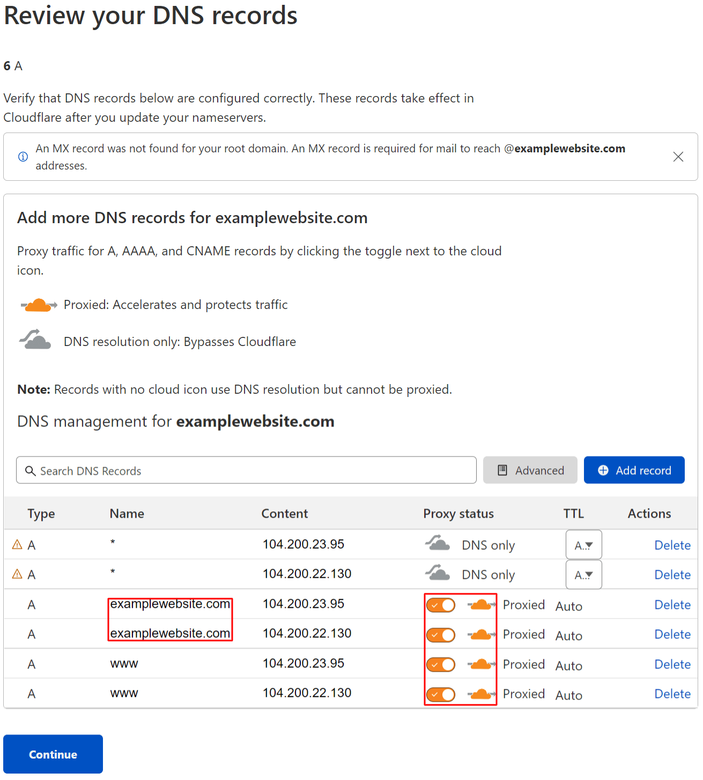703x780 pixels.
Task: Click gray cloud for * 104.200.23.95 record
Action: [x=438, y=543]
